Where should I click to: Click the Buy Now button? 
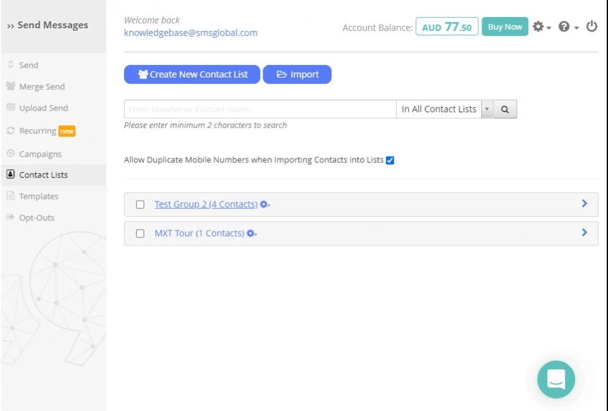click(505, 27)
